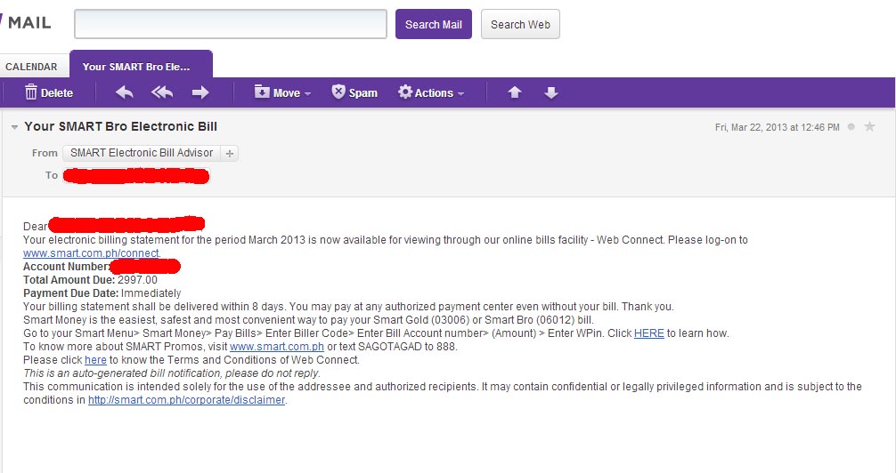Image resolution: width=896 pixels, height=473 pixels.
Task: Go to next message down arrow
Action: pyautogui.click(x=550, y=92)
